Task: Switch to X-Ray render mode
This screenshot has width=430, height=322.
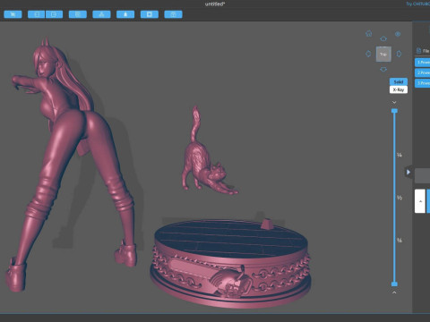Action: 399,89
